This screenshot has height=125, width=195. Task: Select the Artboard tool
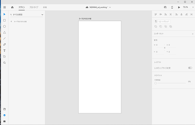pyautogui.click(x=5, y=57)
